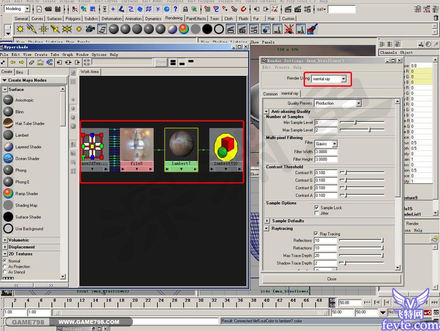
Task: Pick the Hair Tube Shader node
Action: [8, 123]
